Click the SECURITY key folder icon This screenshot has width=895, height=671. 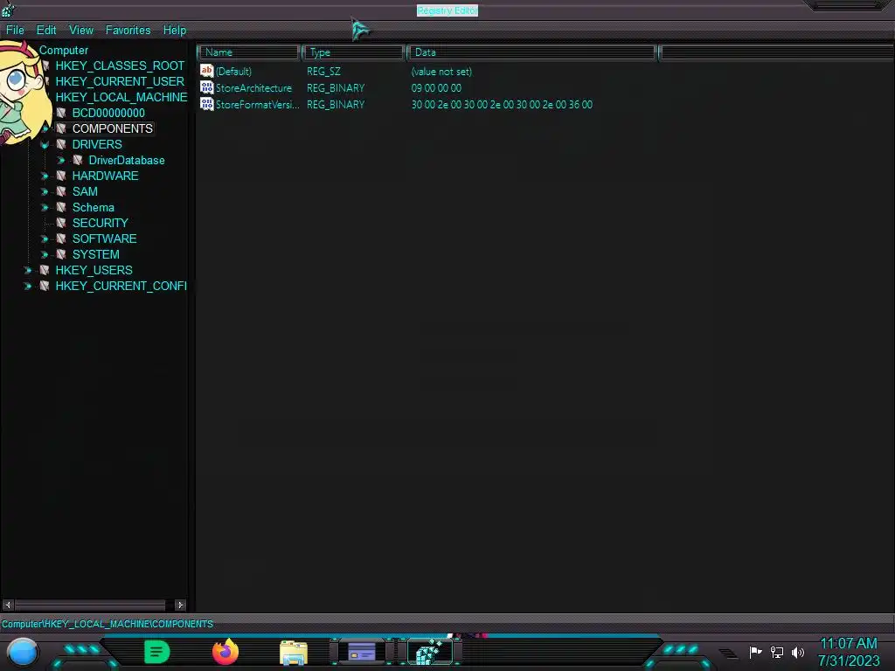click(61, 223)
